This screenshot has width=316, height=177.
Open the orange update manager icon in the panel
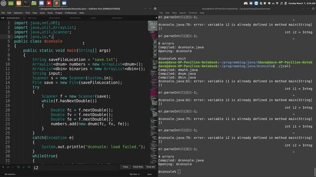(19, 3)
